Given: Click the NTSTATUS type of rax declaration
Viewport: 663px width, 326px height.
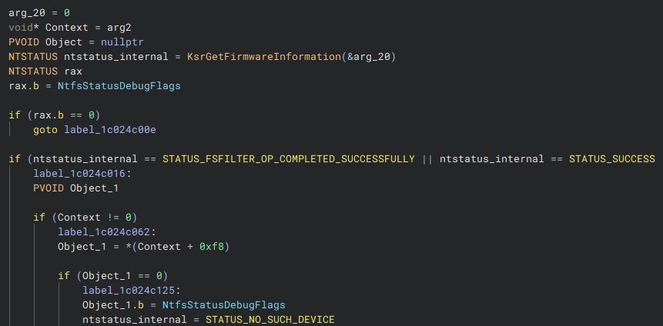Looking at the screenshot, I should (33, 72).
